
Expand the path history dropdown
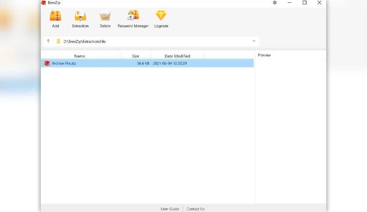pyautogui.click(x=254, y=41)
